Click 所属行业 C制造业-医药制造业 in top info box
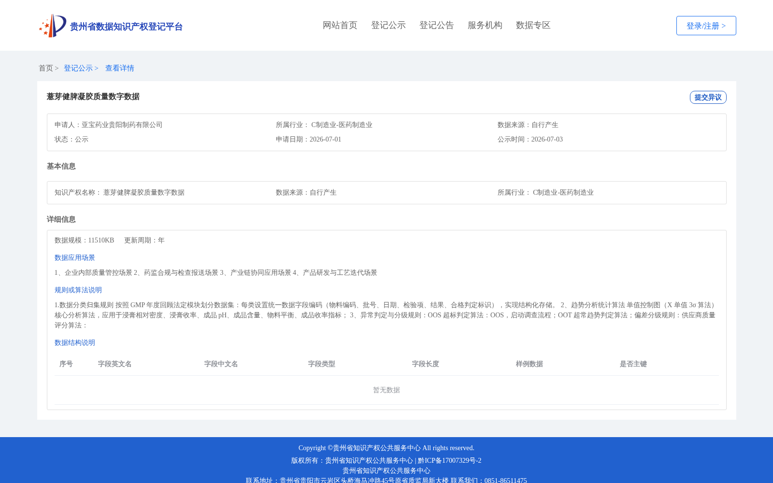Screen dimensions: 773x483 pyautogui.click(x=324, y=125)
